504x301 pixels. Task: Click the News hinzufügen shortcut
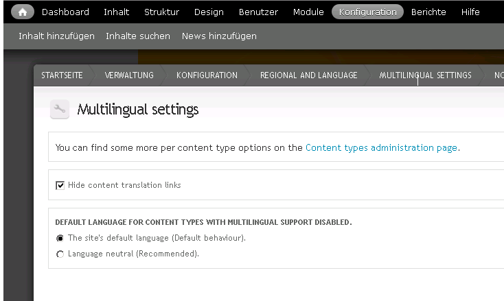click(219, 36)
